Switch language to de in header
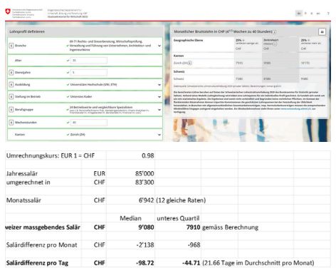Screen dimensions: 336x276 point(299,14)
